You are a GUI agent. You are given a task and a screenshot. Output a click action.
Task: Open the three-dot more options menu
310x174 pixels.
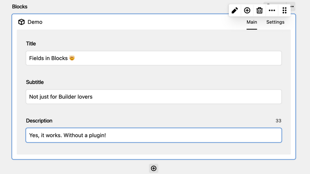[x=272, y=10]
